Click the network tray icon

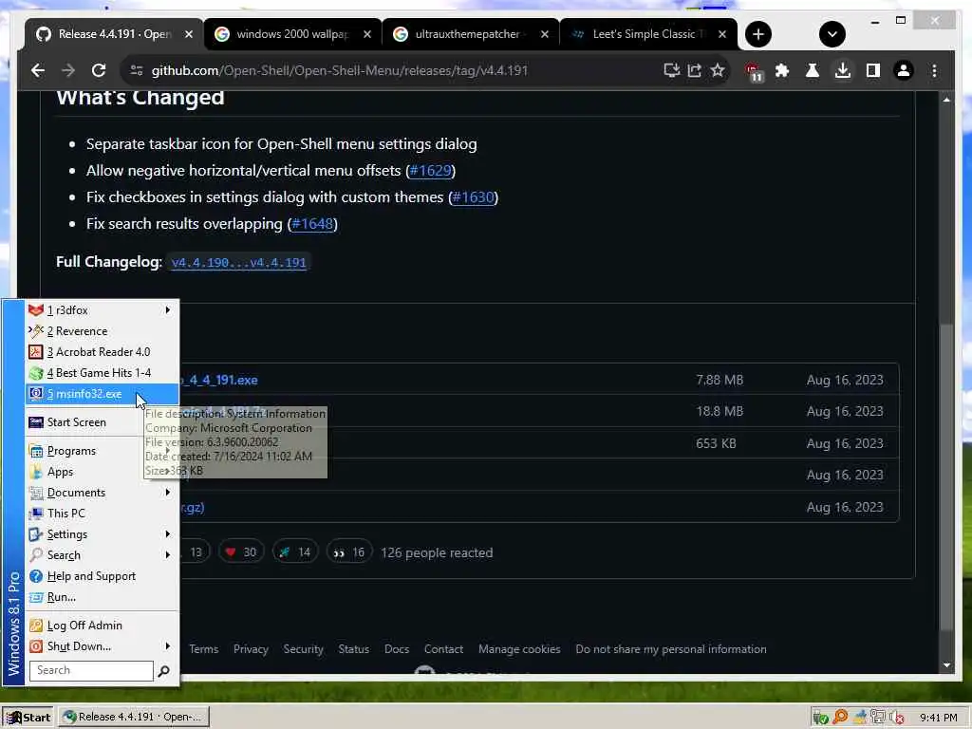[x=877, y=718]
